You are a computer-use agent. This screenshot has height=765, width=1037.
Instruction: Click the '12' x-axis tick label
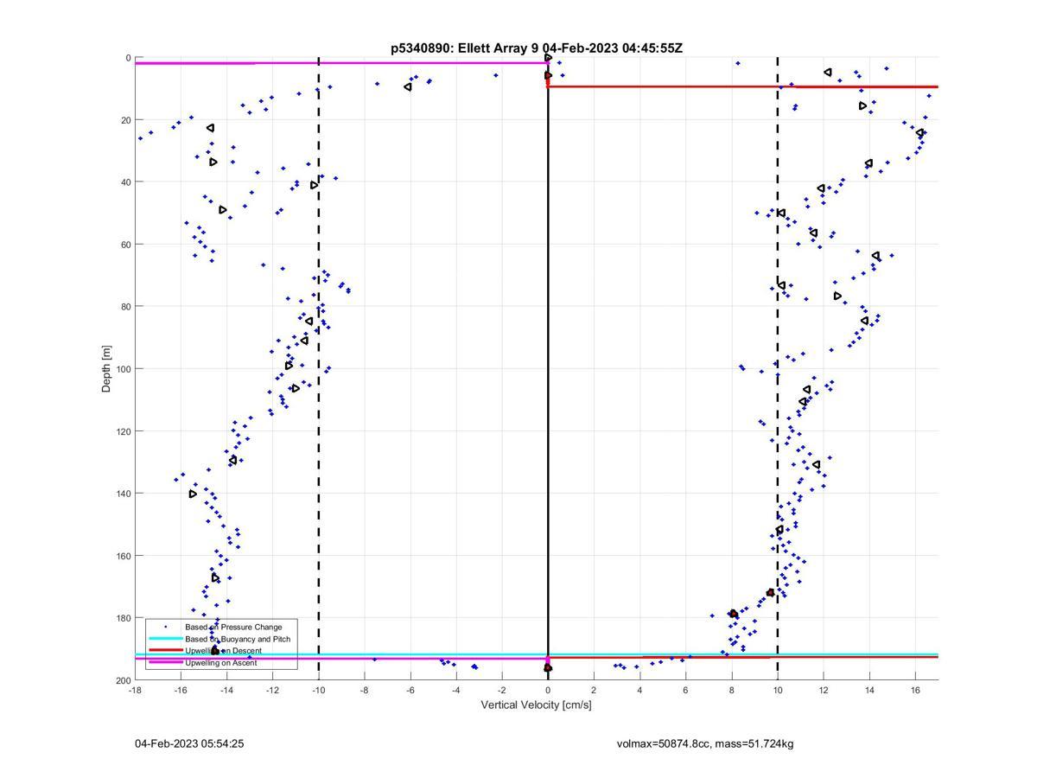(824, 690)
